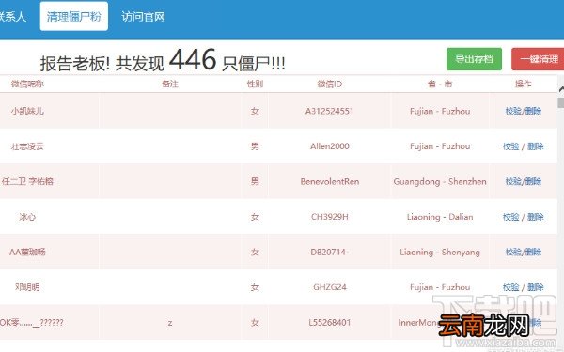Screen dimensions: 564x352
Task: Select nickname 小凯妹儿
Action: click(x=27, y=111)
